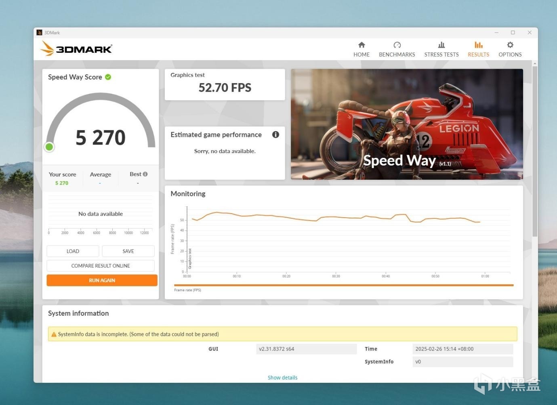Minimize the 3DMark window
The width and height of the screenshot is (557, 405).
[x=496, y=33]
